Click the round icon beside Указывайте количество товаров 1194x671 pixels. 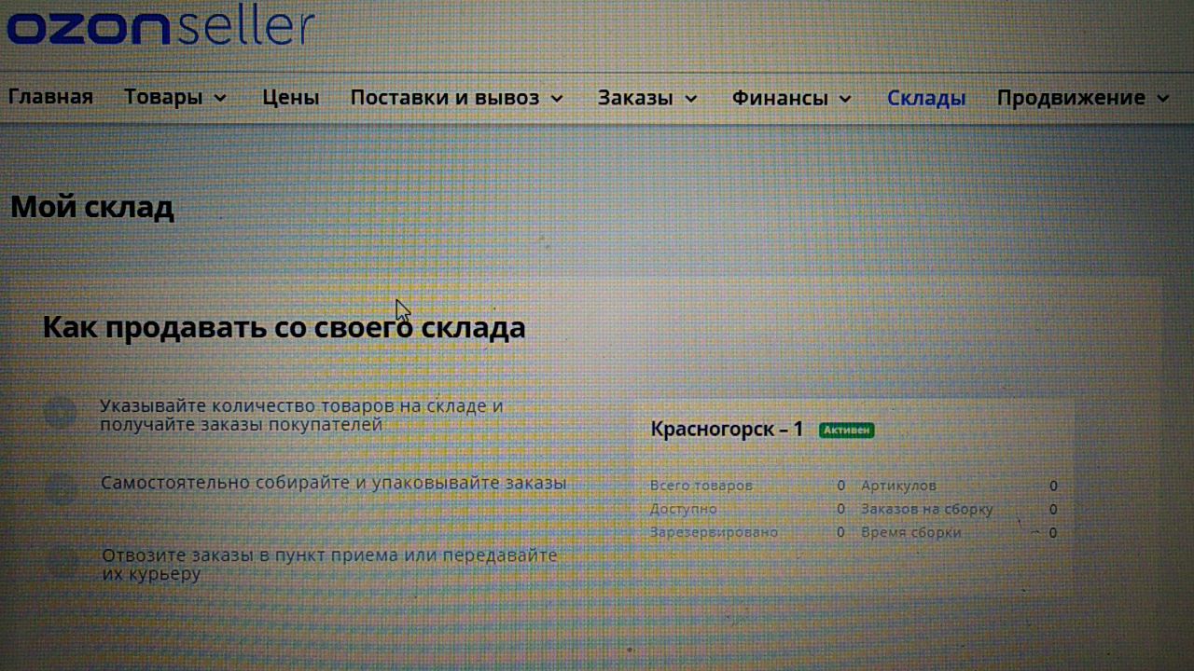click(61, 412)
